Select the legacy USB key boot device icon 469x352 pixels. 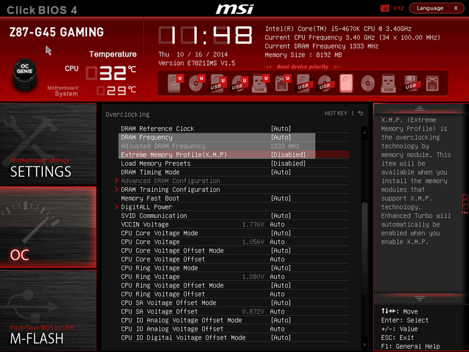tap(389, 83)
